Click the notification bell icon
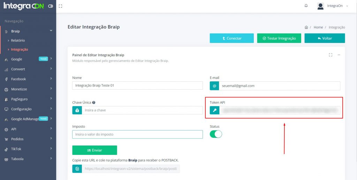357x180 pixels. (306, 6)
